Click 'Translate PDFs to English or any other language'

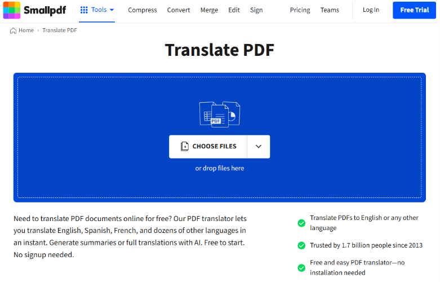[x=364, y=223]
